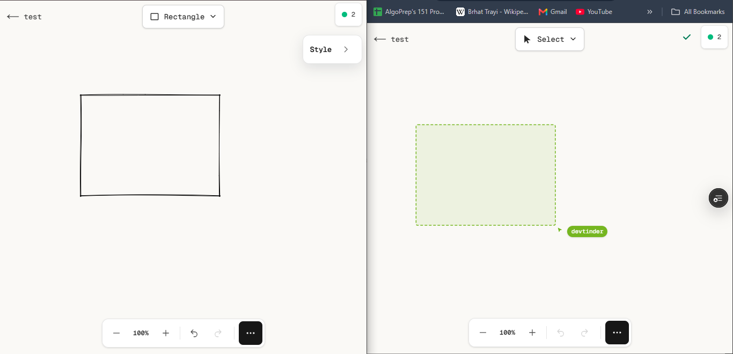
Task: Click the test board title in left window
Action: [x=33, y=17]
